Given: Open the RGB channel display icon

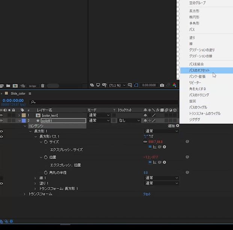Looking at the screenshot, I should pos(174,85).
